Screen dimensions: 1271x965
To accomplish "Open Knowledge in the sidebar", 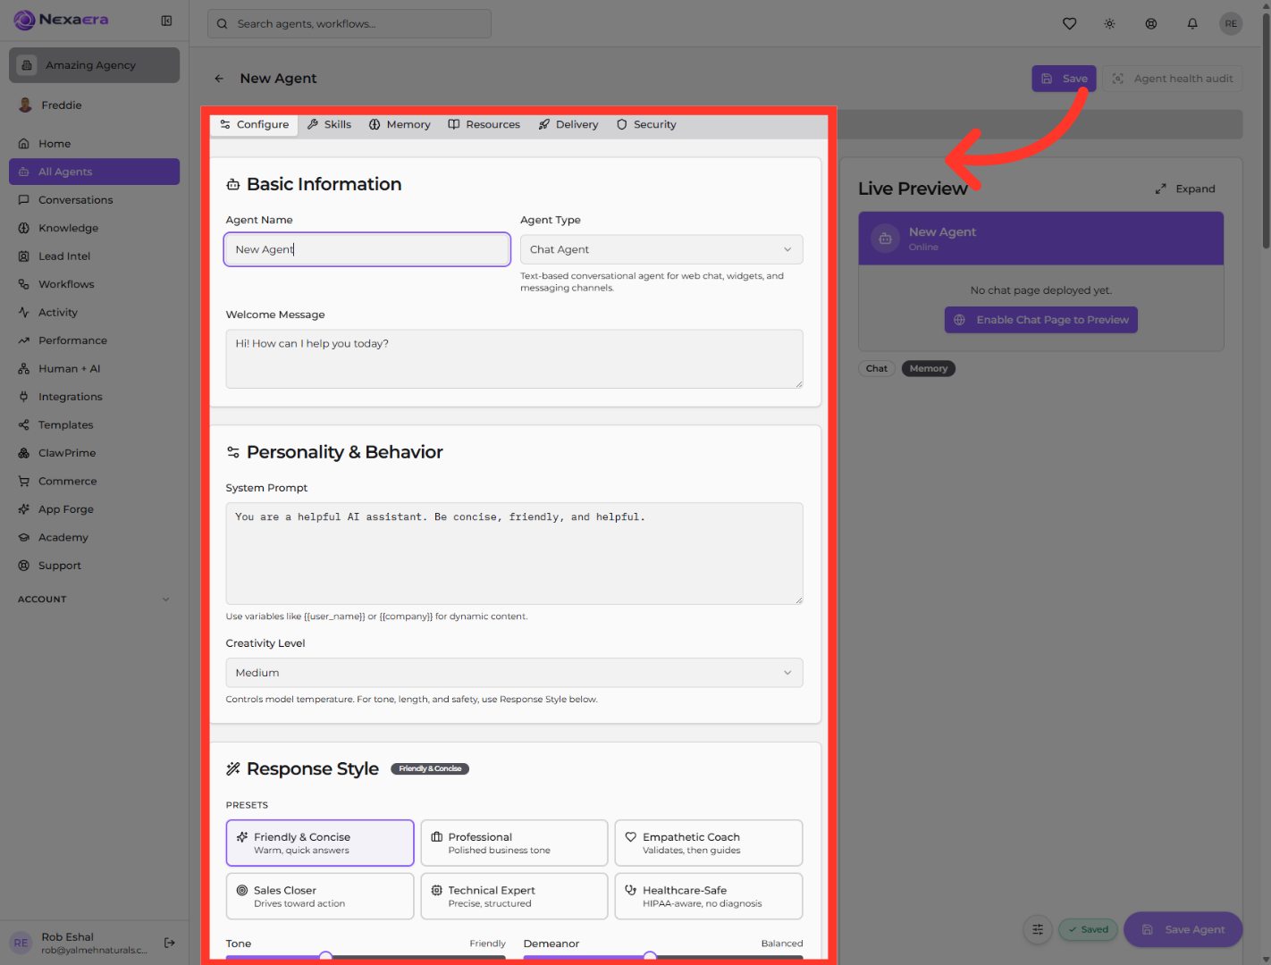I will (94, 228).
